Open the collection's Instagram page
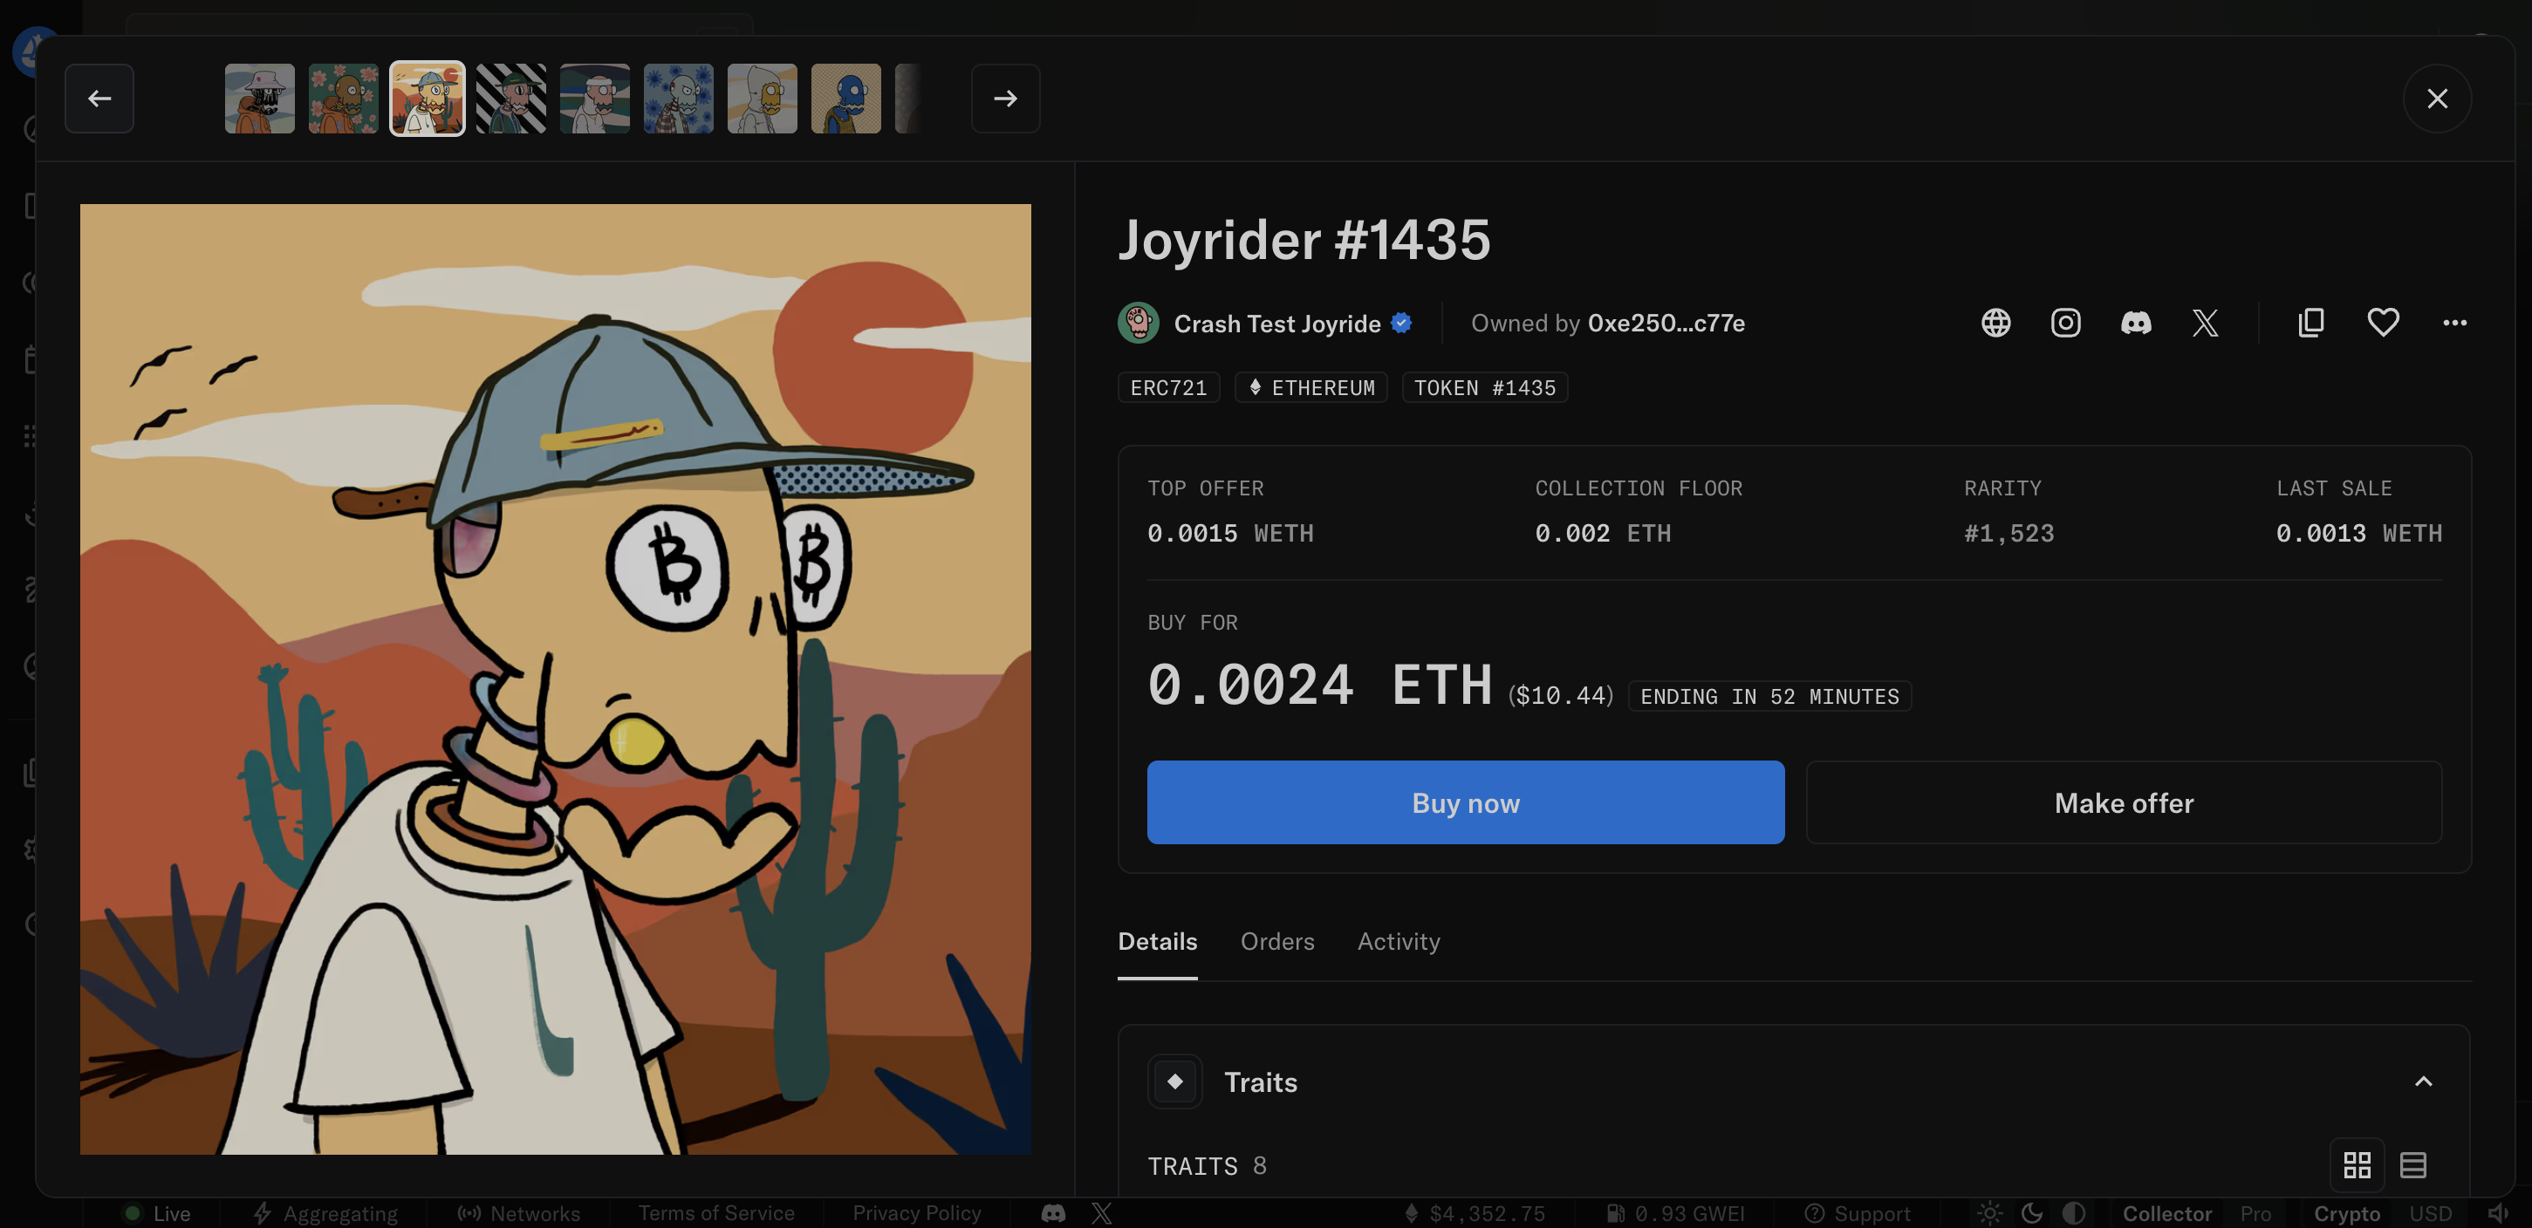 pos(2065,322)
